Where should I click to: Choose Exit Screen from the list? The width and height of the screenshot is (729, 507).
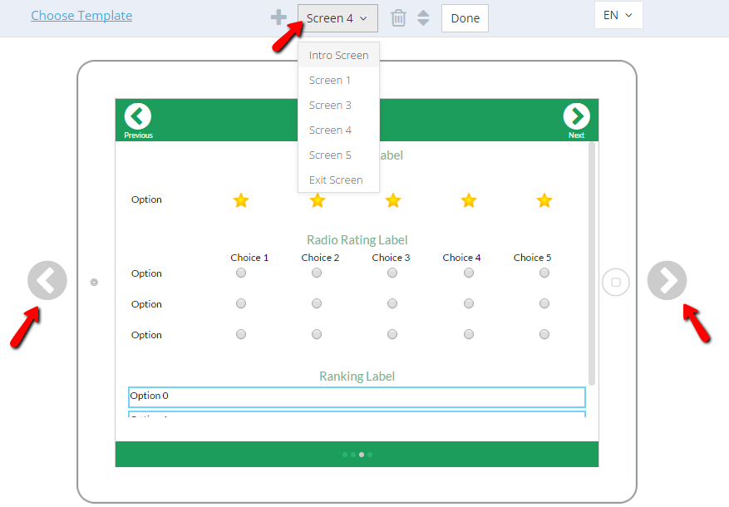tap(338, 180)
